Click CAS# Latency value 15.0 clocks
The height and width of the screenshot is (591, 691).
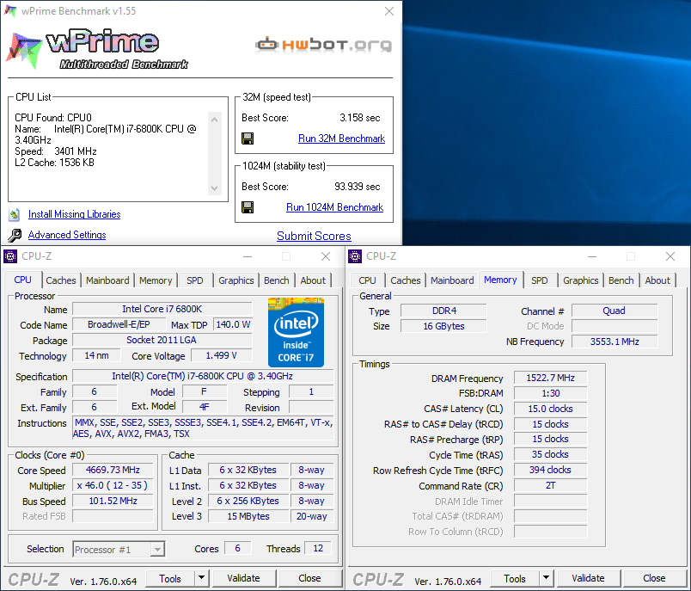click(x=550, y=409)
